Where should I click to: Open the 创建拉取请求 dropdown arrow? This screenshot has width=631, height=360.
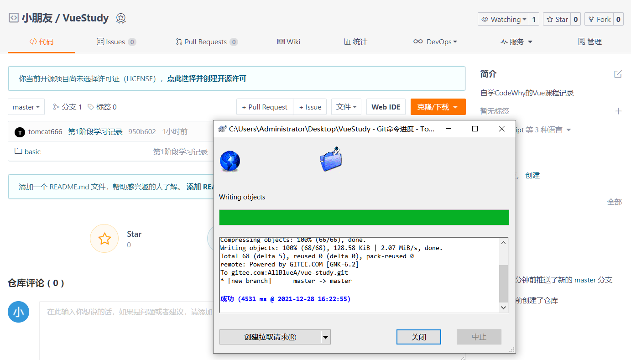[326, 337]
